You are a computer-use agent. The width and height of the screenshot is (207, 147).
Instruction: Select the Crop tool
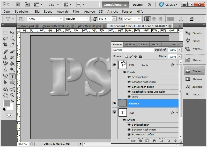[5, 44]
